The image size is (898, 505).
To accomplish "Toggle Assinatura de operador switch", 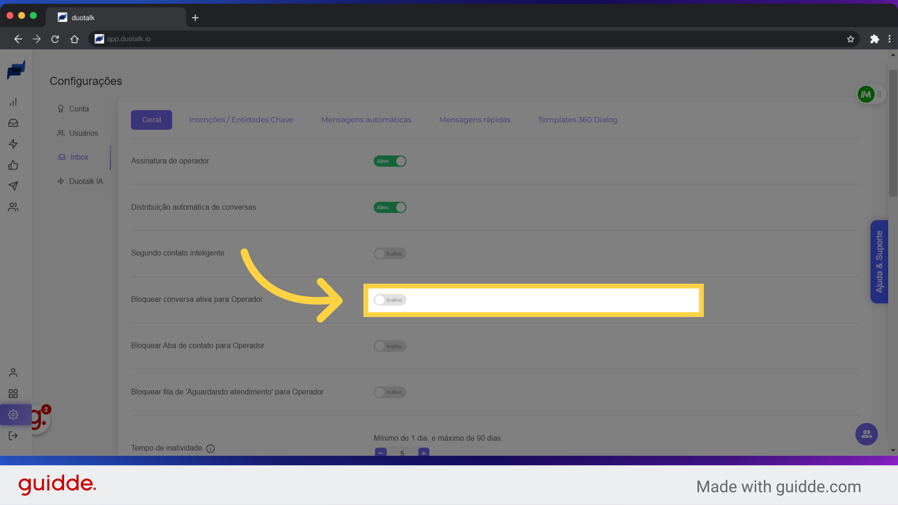I will [390, 161].
